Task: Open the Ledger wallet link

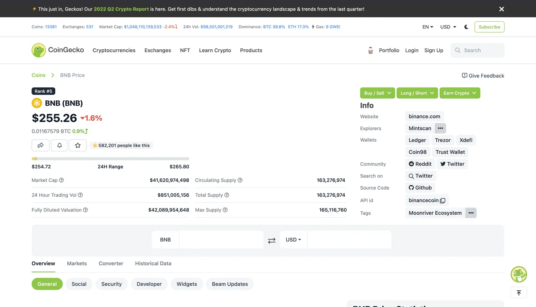Action: tap(417, 140)
